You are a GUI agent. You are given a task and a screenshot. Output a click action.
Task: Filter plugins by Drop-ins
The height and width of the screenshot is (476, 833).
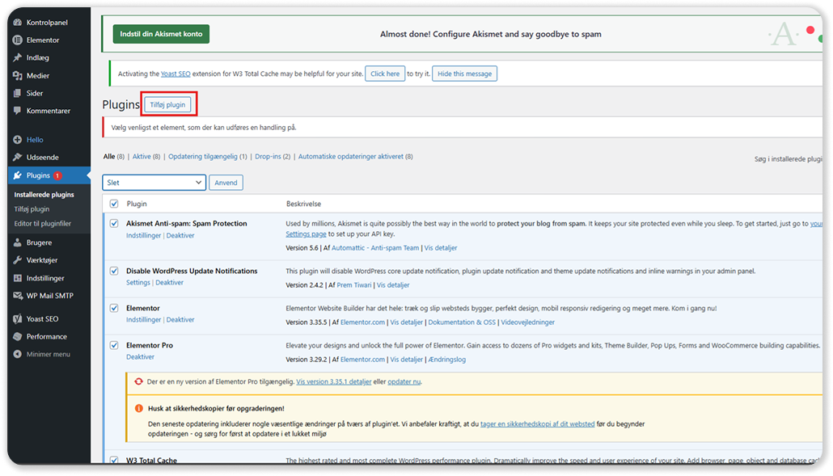coord(268,157)
